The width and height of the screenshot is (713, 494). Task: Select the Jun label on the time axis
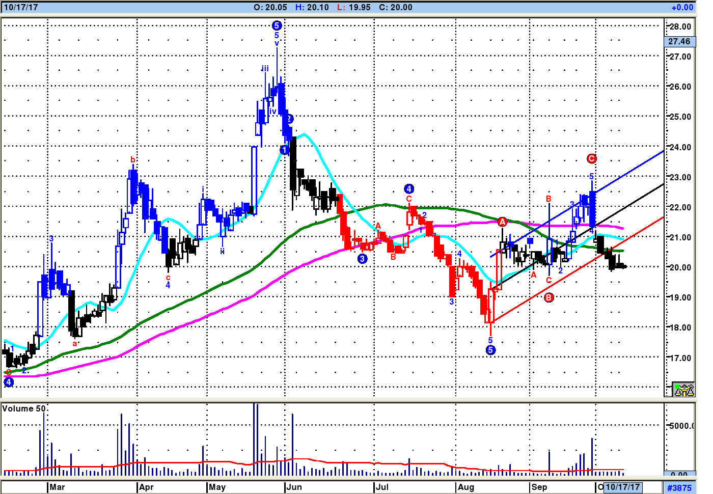[x=294, y=487]
